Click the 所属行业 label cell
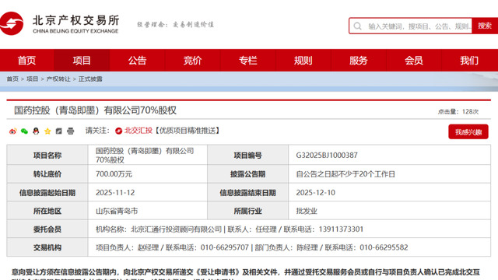498x280 pixels. coord(247,211)
